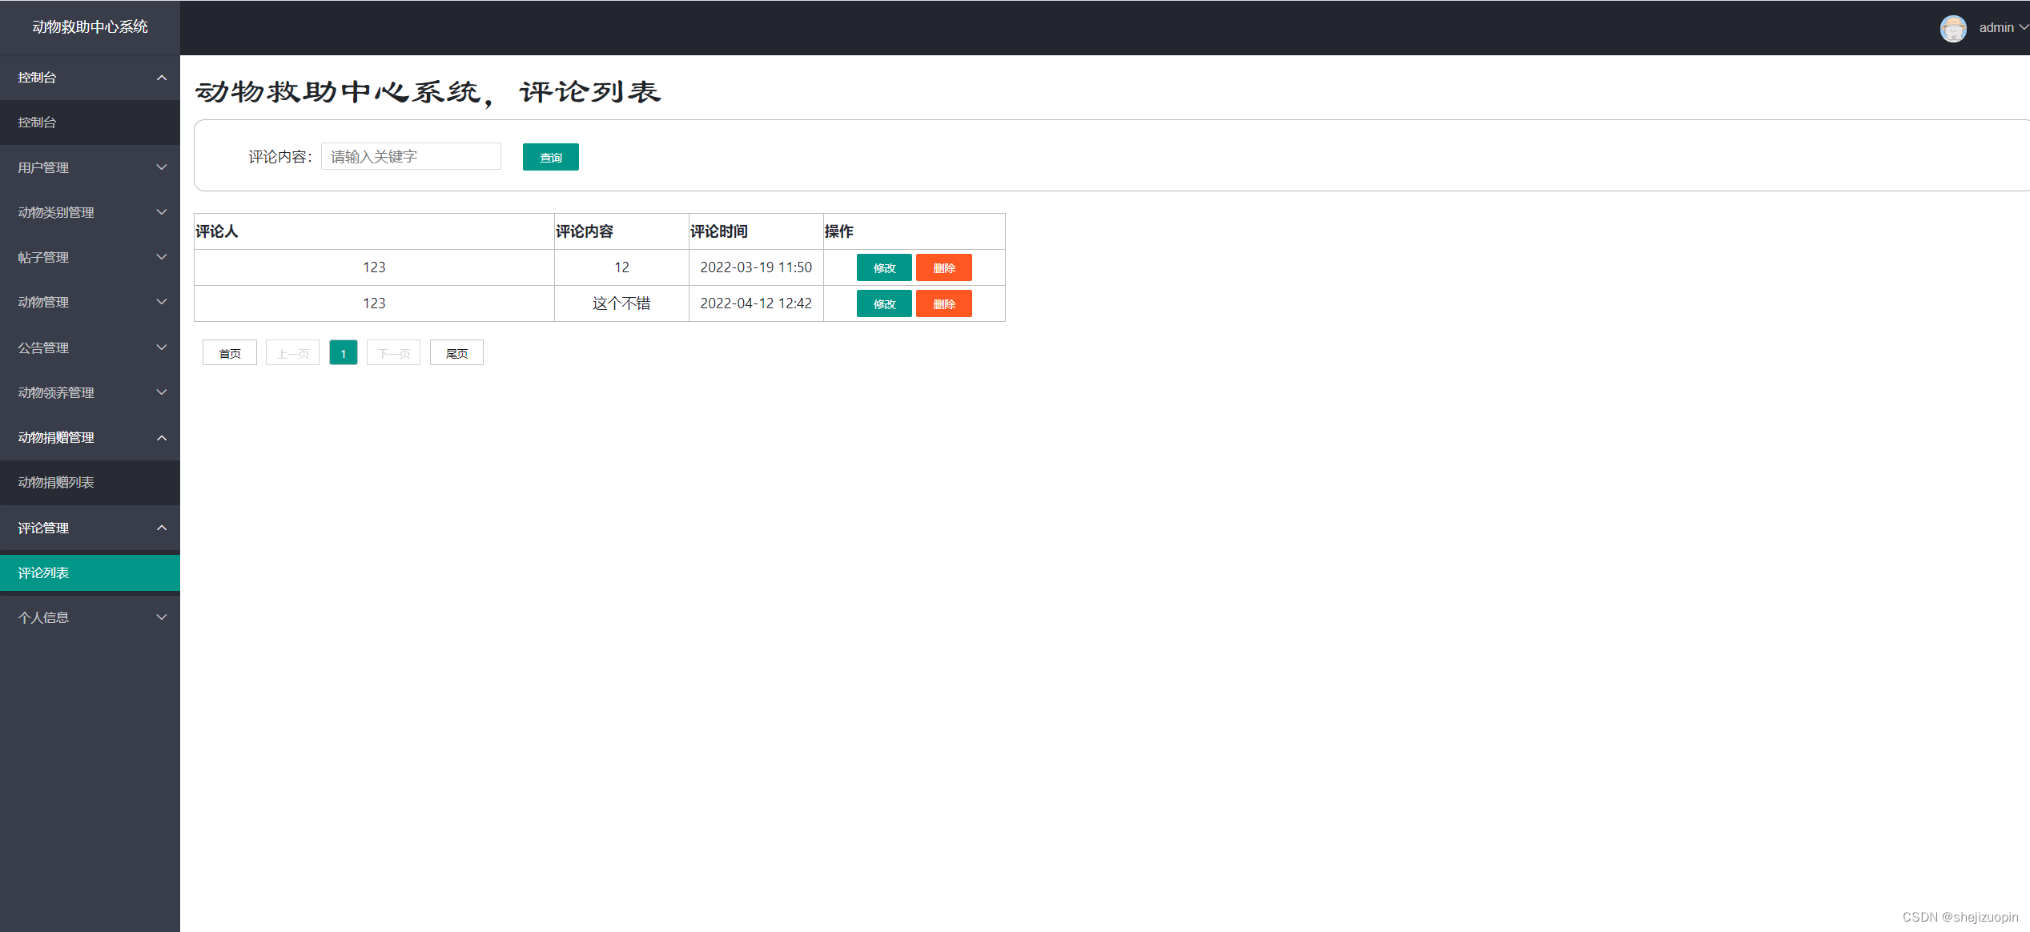
Task: Go to 首页 in pagination
Action: [x=230, y=353]
